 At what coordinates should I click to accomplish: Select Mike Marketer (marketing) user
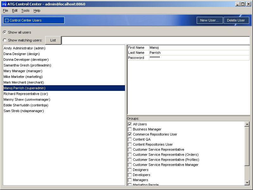tap(64, 77)
